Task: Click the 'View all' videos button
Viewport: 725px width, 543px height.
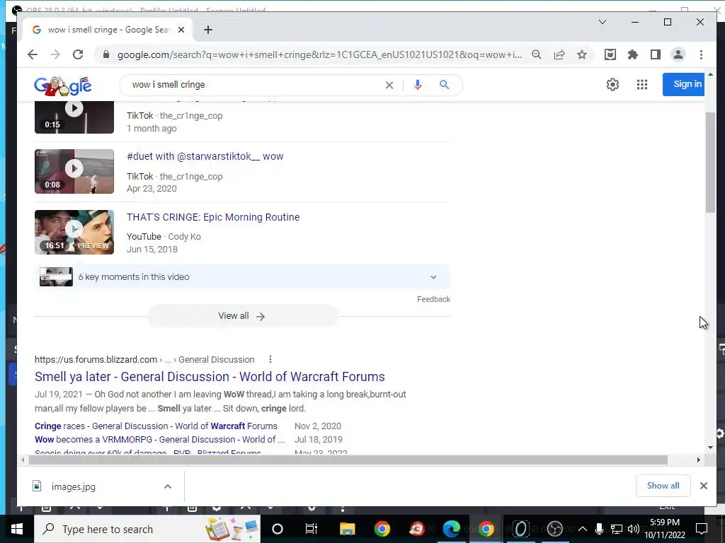Action: click(242, 316)
